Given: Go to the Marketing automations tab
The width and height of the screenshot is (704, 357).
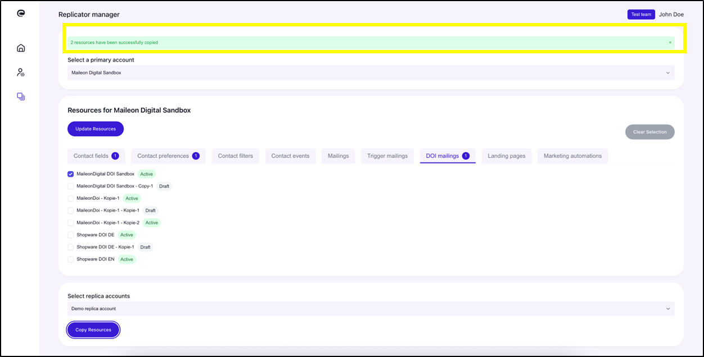Looking at the screenshot, I should [x=572, y=156].
